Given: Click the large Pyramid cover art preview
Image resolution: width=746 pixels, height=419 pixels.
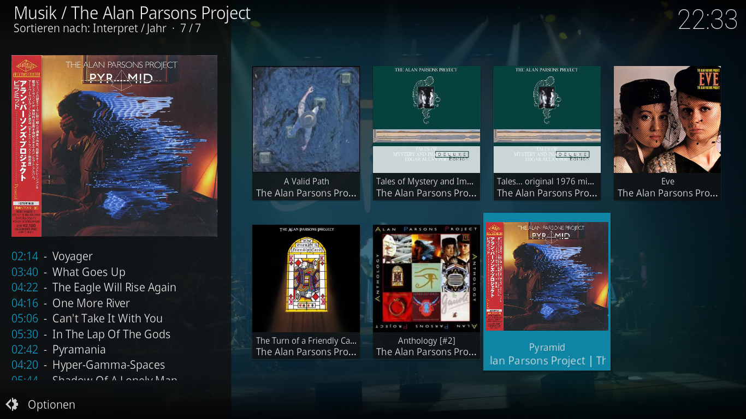Looking at the screenshot, I should point(114,146).
